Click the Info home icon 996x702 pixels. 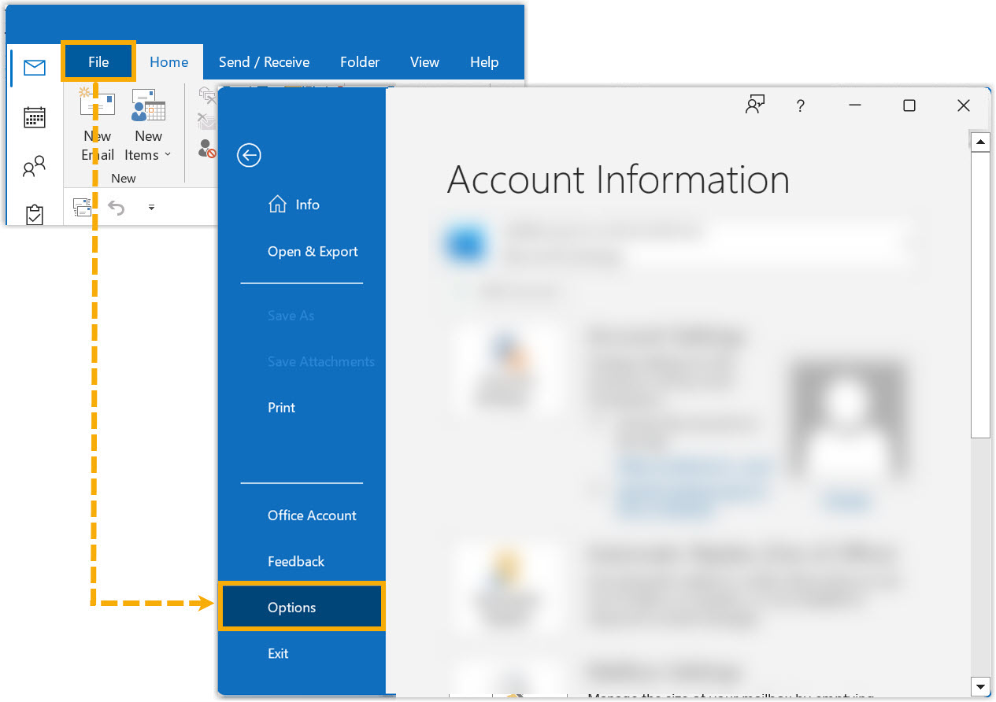(277, 205)
